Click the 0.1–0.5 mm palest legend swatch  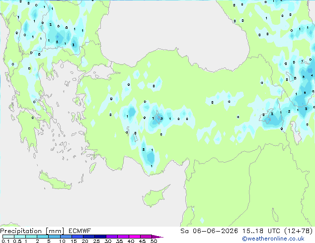(8, 237)
